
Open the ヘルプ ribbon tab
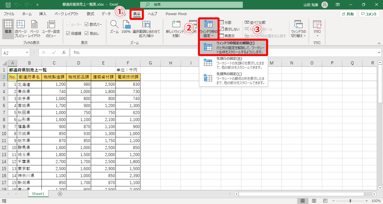tap(153, 14)
